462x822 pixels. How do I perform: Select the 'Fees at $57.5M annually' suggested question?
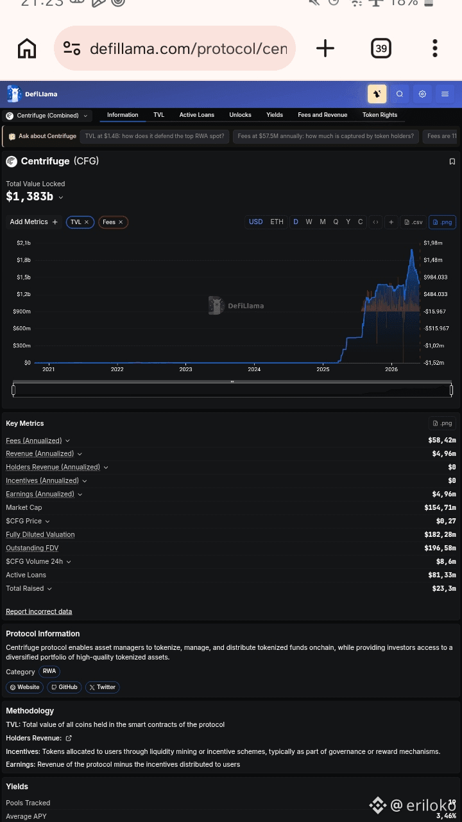(x=326, y=136)
